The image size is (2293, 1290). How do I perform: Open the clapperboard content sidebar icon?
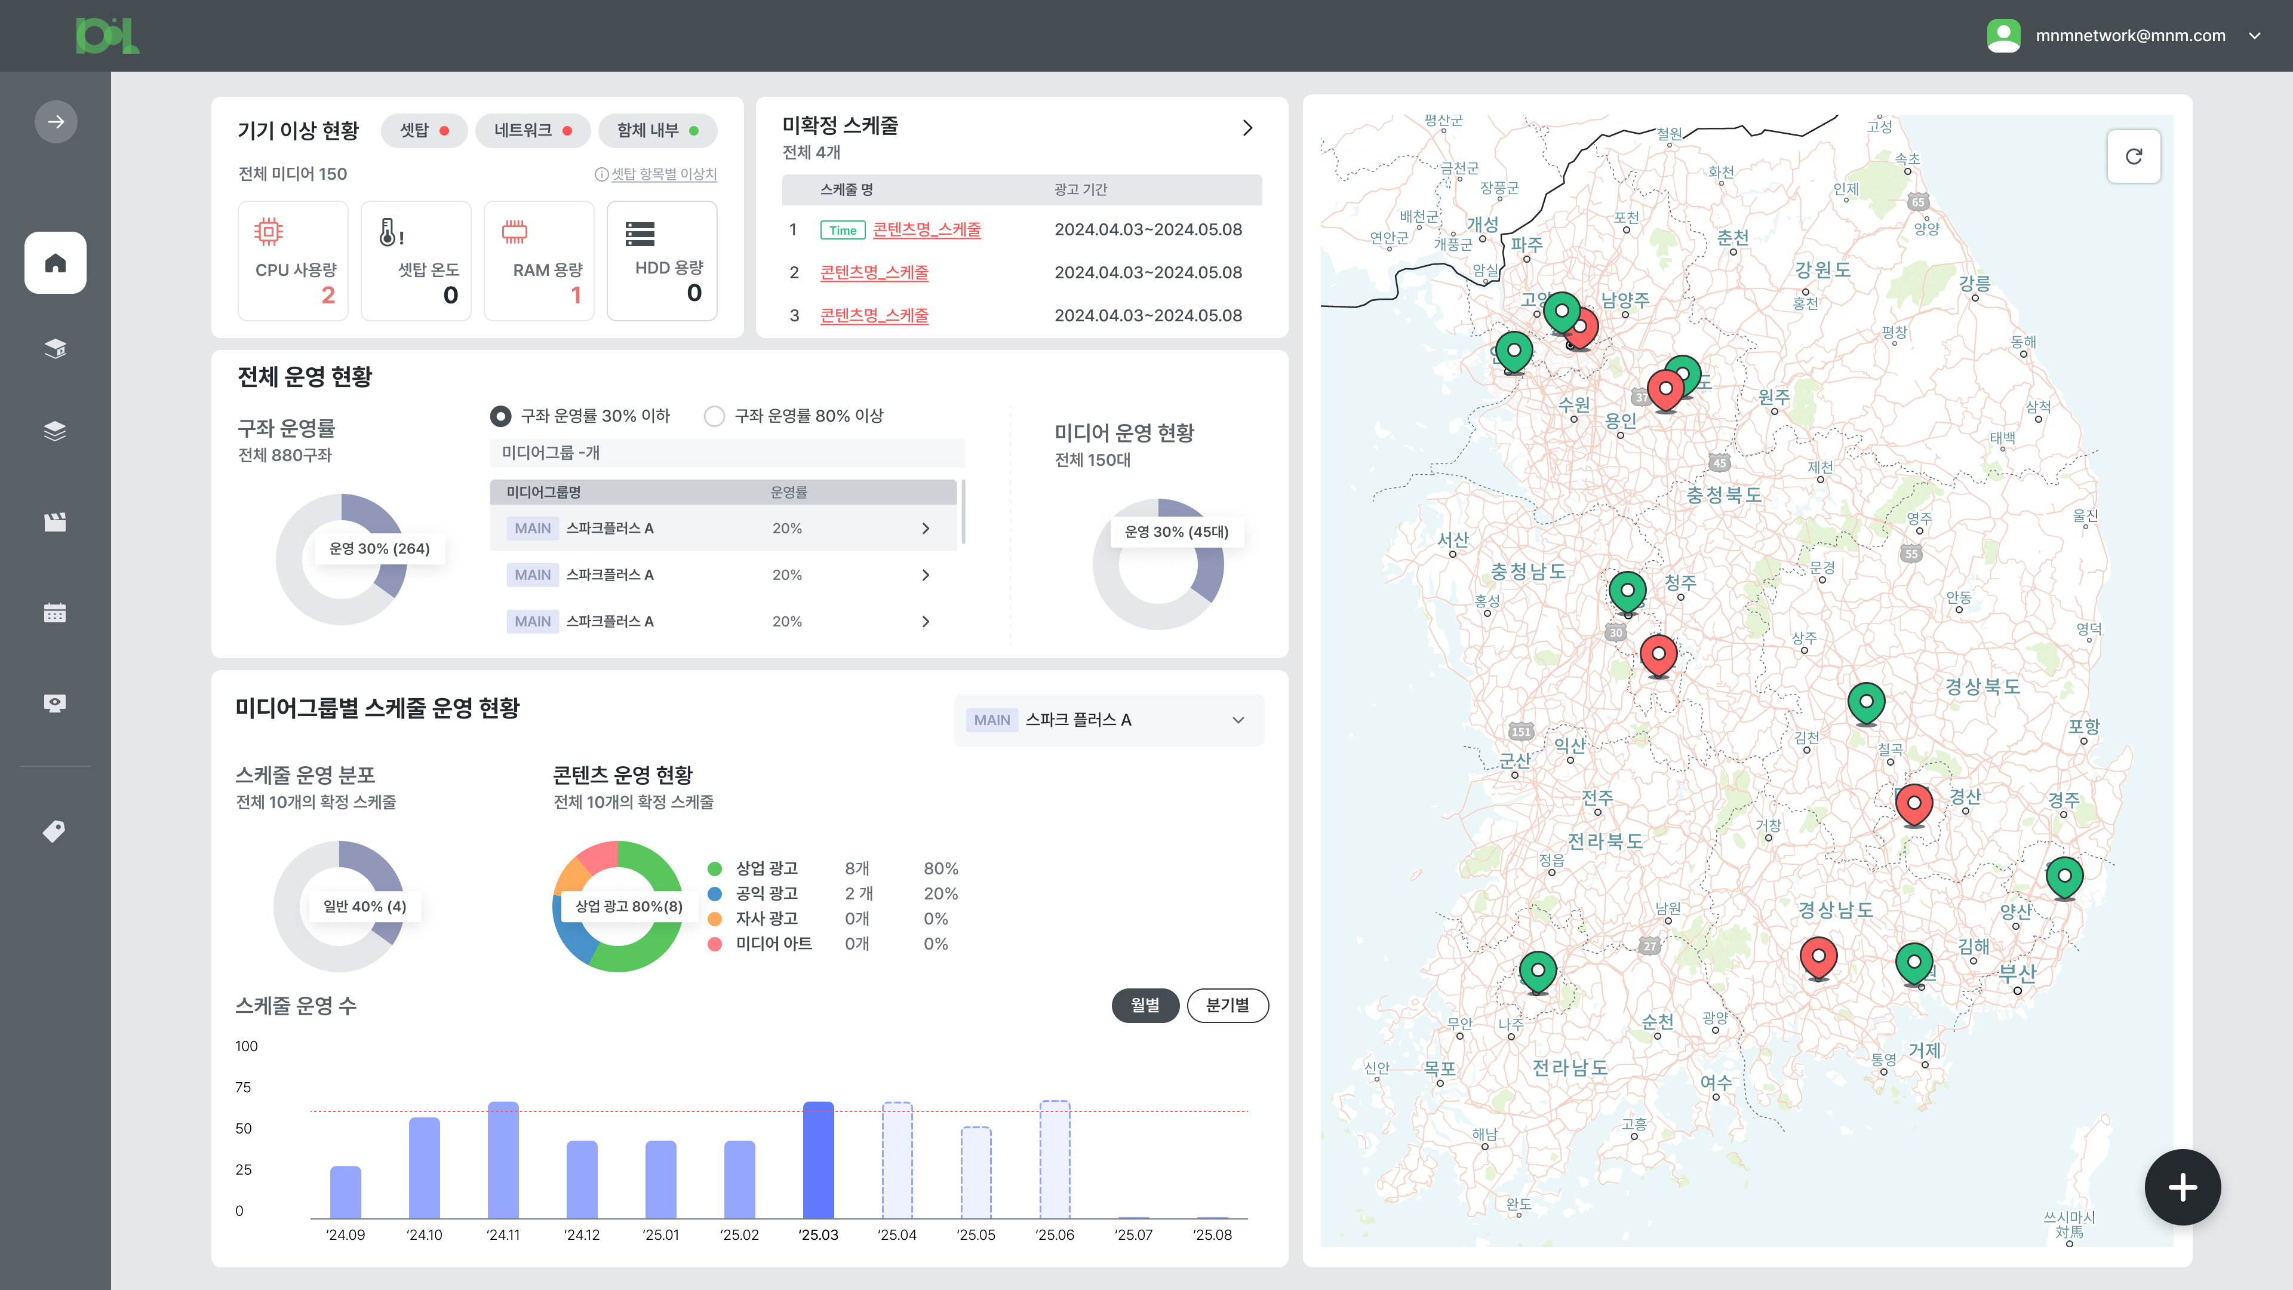pyautogui.click(x=55, y=522)
